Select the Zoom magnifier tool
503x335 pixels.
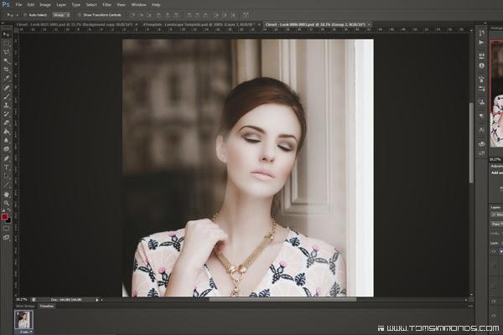tap(6, 203)
